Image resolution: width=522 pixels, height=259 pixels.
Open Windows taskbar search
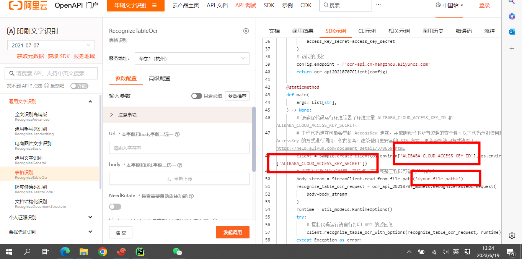[x=27, y=251]
